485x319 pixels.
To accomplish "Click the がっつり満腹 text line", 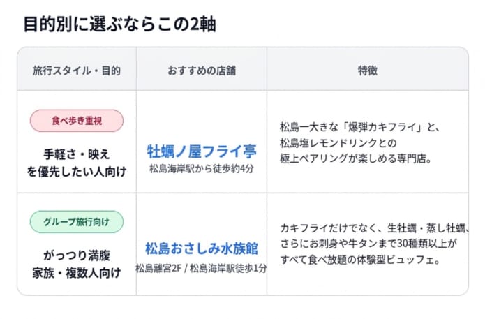I will pyautogui.click(x=77, y=255).
